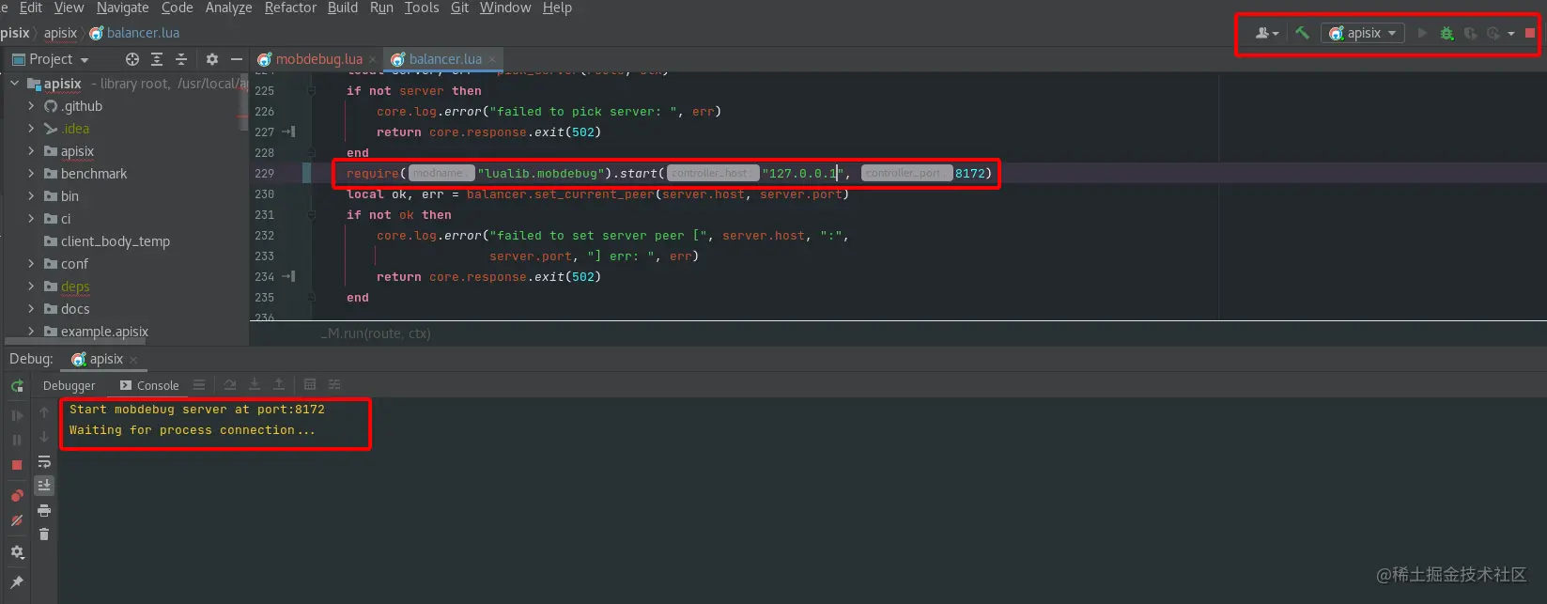
Task: Open the Edit menu
Action: [x=31, y=8]
